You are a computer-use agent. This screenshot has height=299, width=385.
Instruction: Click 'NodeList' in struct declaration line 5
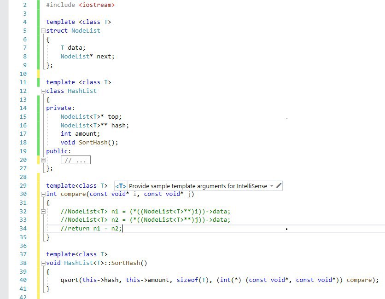pos(86,31)
